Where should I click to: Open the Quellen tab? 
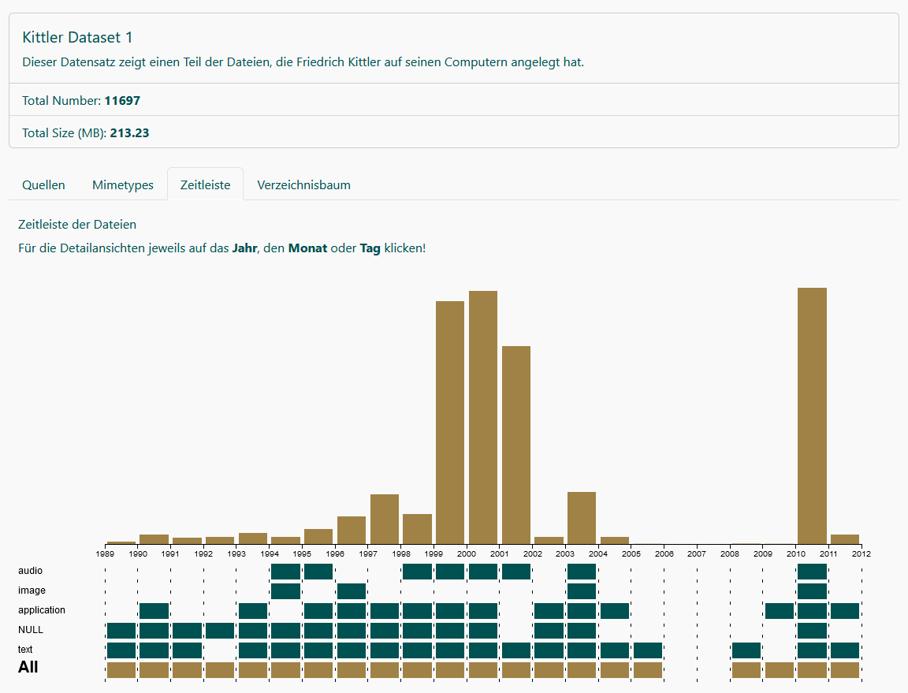43,184
